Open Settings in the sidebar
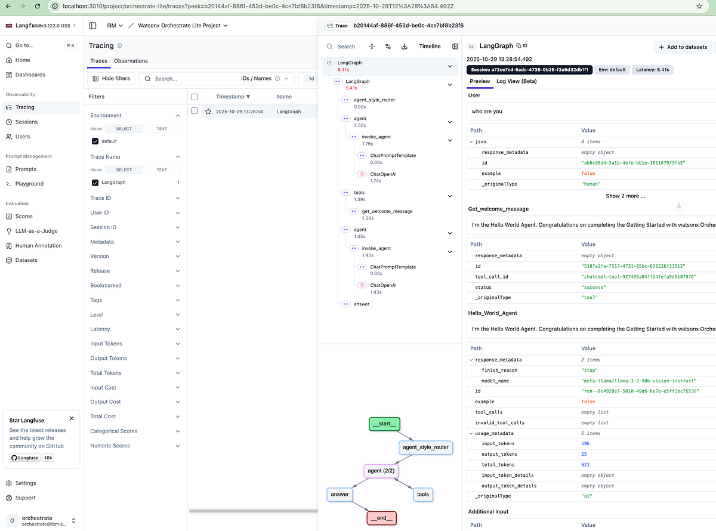This screenshot has height=531, width=716. point(26,483)
